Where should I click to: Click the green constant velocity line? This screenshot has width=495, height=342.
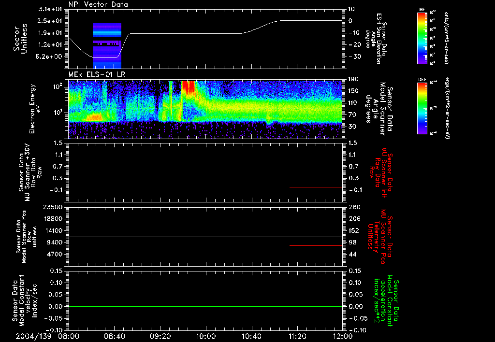pos(205,306)
